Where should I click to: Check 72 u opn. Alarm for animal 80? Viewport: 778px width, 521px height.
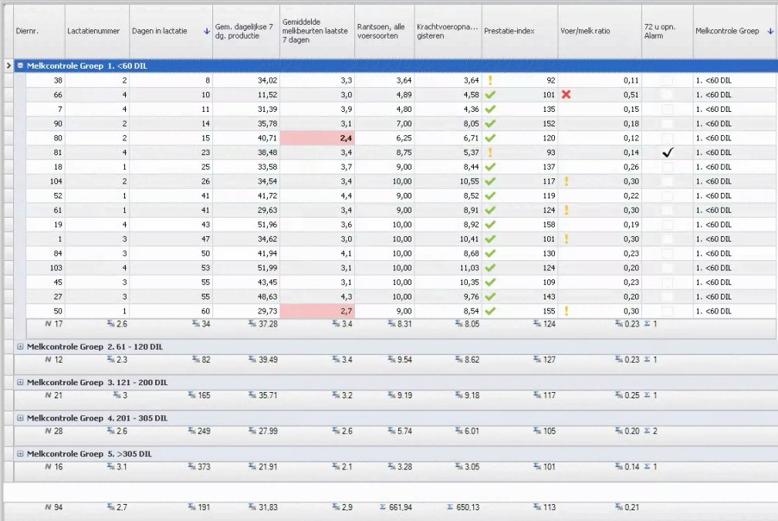[668, 138]
